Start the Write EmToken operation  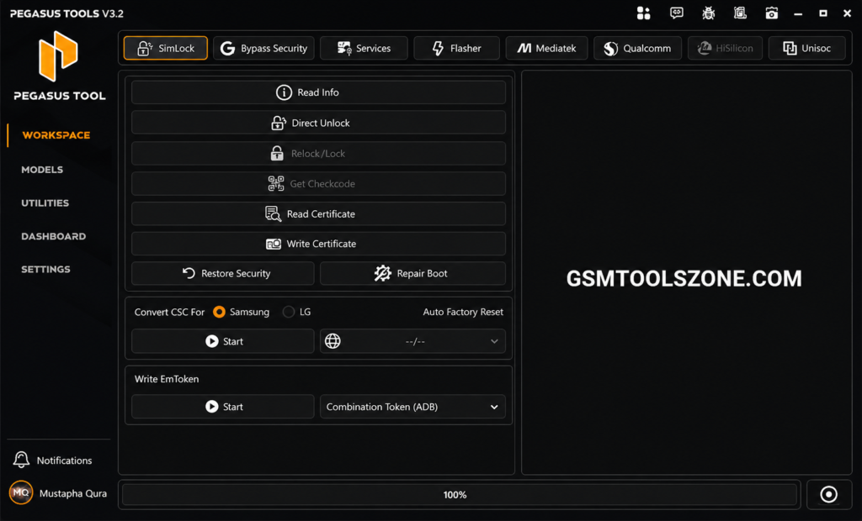click(x=222, y=406)
